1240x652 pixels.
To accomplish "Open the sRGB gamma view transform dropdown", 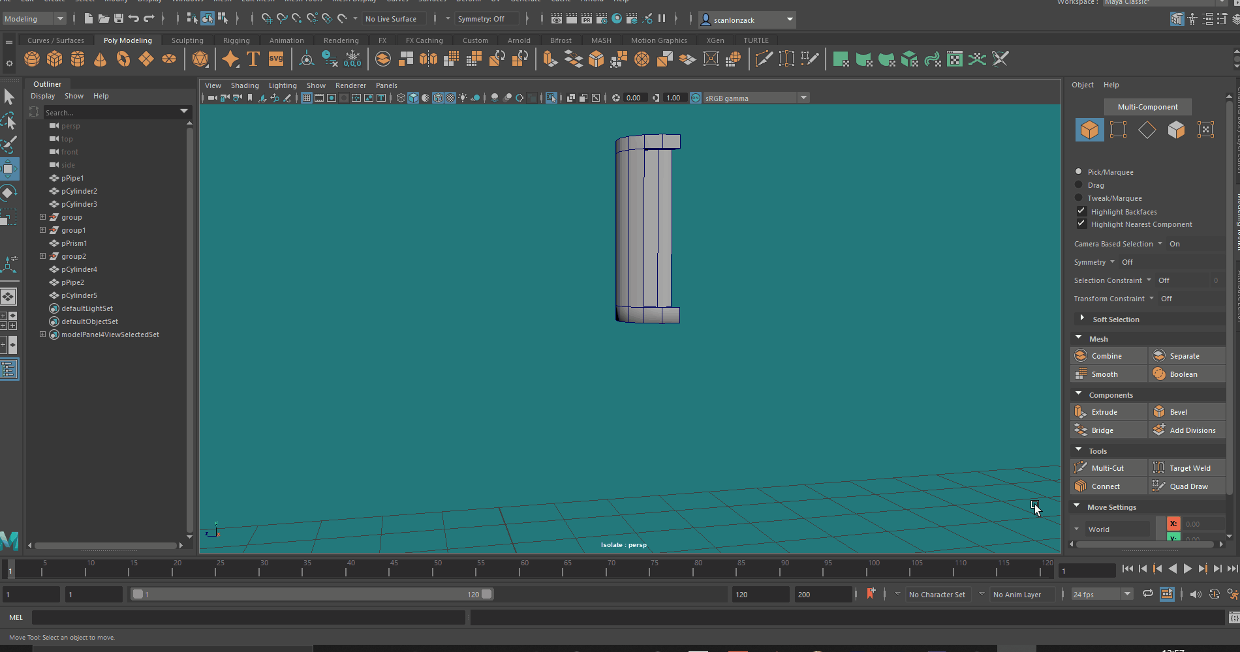I will 756,98.
